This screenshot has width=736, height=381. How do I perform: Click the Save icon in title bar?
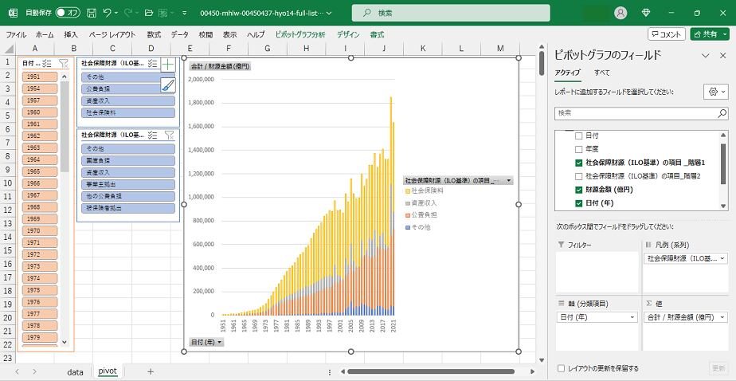click(92, 13)
